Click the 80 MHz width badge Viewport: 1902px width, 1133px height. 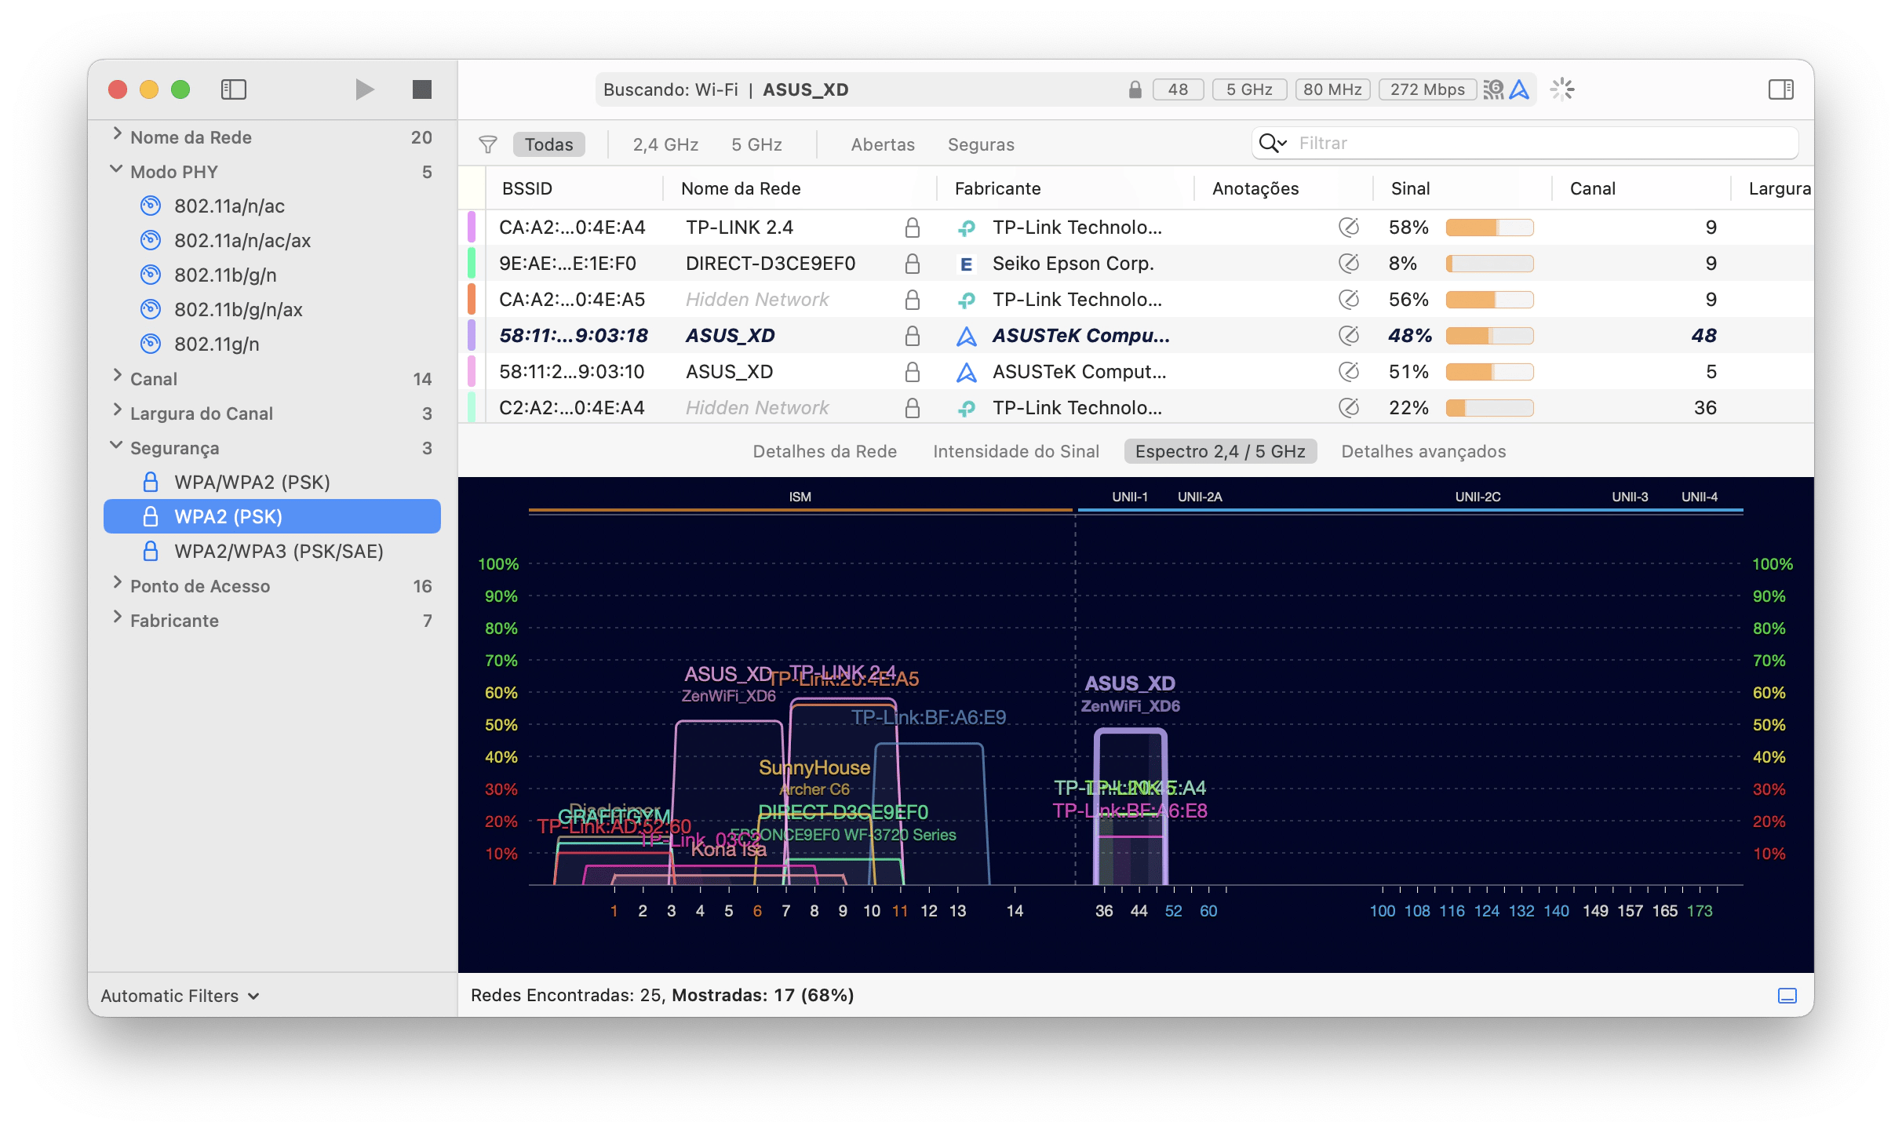point(1332,89)
